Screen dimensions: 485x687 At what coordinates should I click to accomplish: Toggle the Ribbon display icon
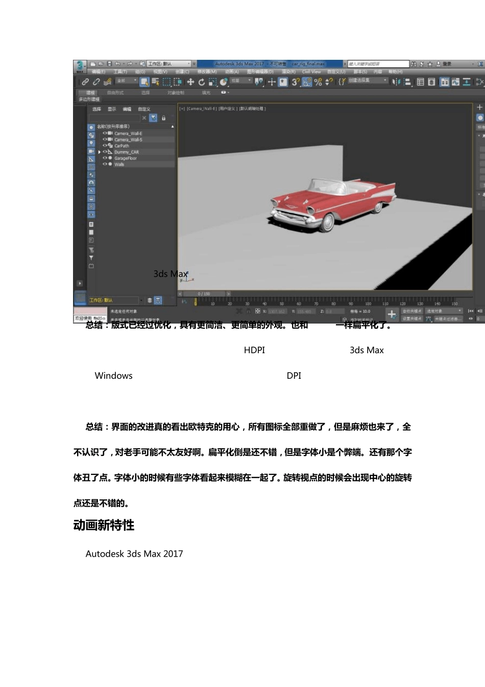pos(445,82)
